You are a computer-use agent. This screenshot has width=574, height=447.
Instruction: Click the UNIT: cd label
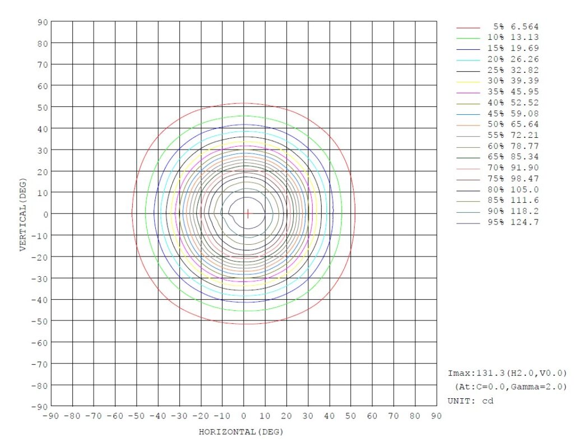click(470, 401)
